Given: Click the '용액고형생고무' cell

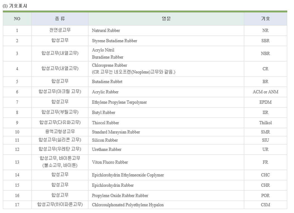Looking at the screenshot, I should pos(60,132).
